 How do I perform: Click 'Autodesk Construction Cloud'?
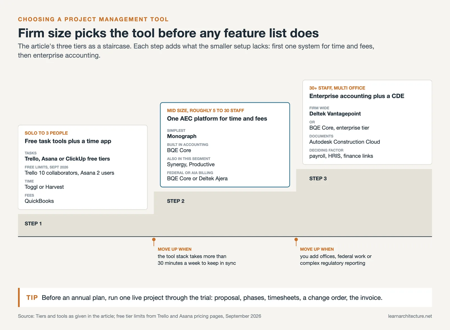click(345, 142)
